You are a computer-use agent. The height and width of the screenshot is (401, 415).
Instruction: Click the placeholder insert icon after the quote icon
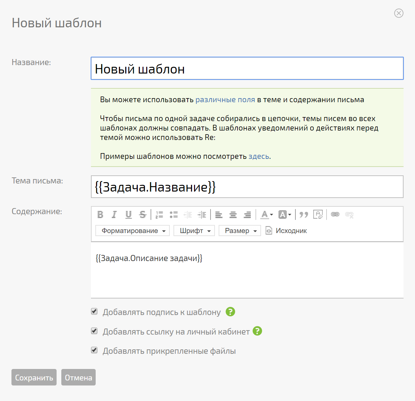[318, 214]
